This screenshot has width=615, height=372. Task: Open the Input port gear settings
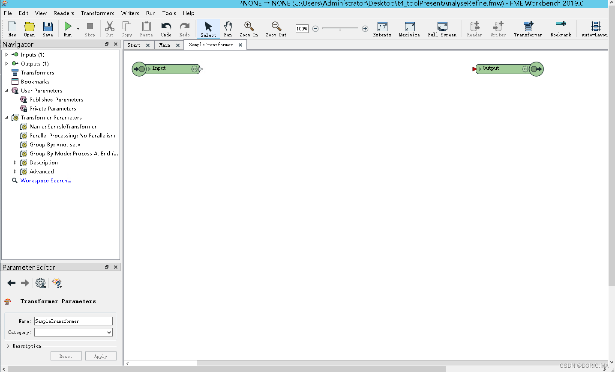click(x=195, y=69)
